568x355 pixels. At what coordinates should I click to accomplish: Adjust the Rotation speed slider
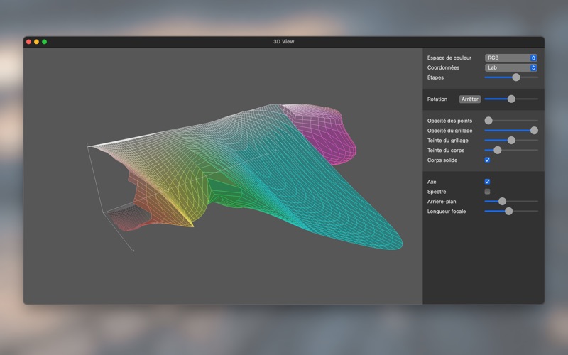click(511, 99)
